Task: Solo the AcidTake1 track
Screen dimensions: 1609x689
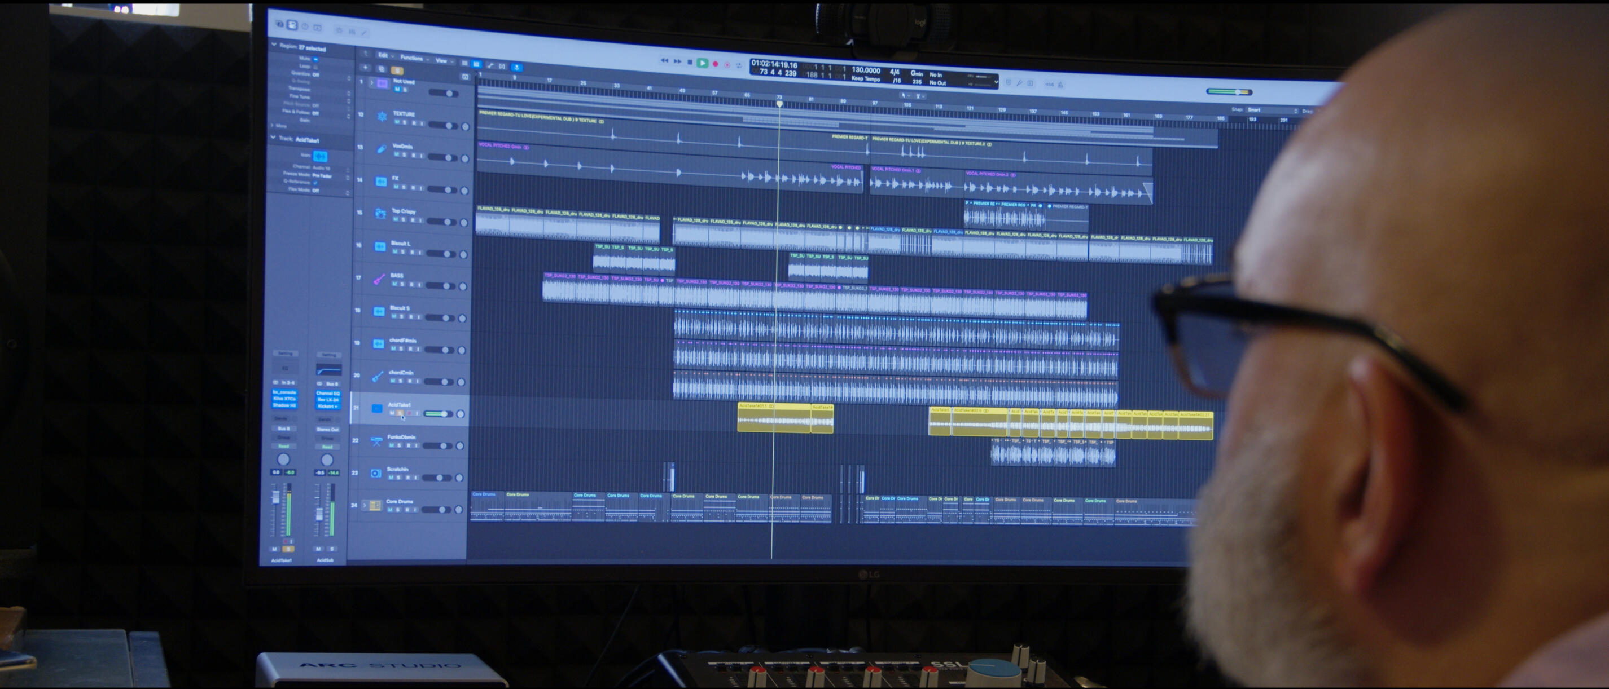Action: coord(400,413)
